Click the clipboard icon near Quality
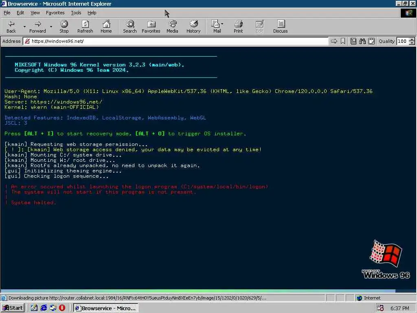The height and width of the screenshot is (313, 417). click(371, 41)
